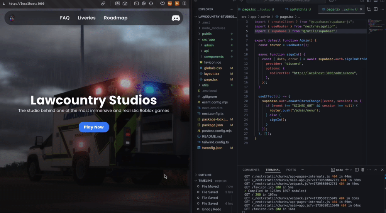Click the globe icon in browser toolbar
The width and height of the screenshot is (386, 213).
[x=144, y=3]
